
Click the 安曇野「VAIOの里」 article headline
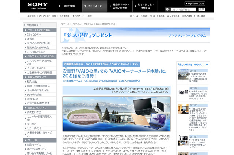[x=114, y=73]
